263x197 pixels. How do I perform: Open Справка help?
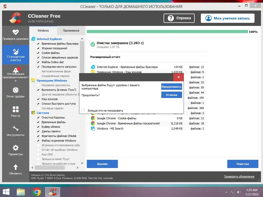(x=179, y=18)
